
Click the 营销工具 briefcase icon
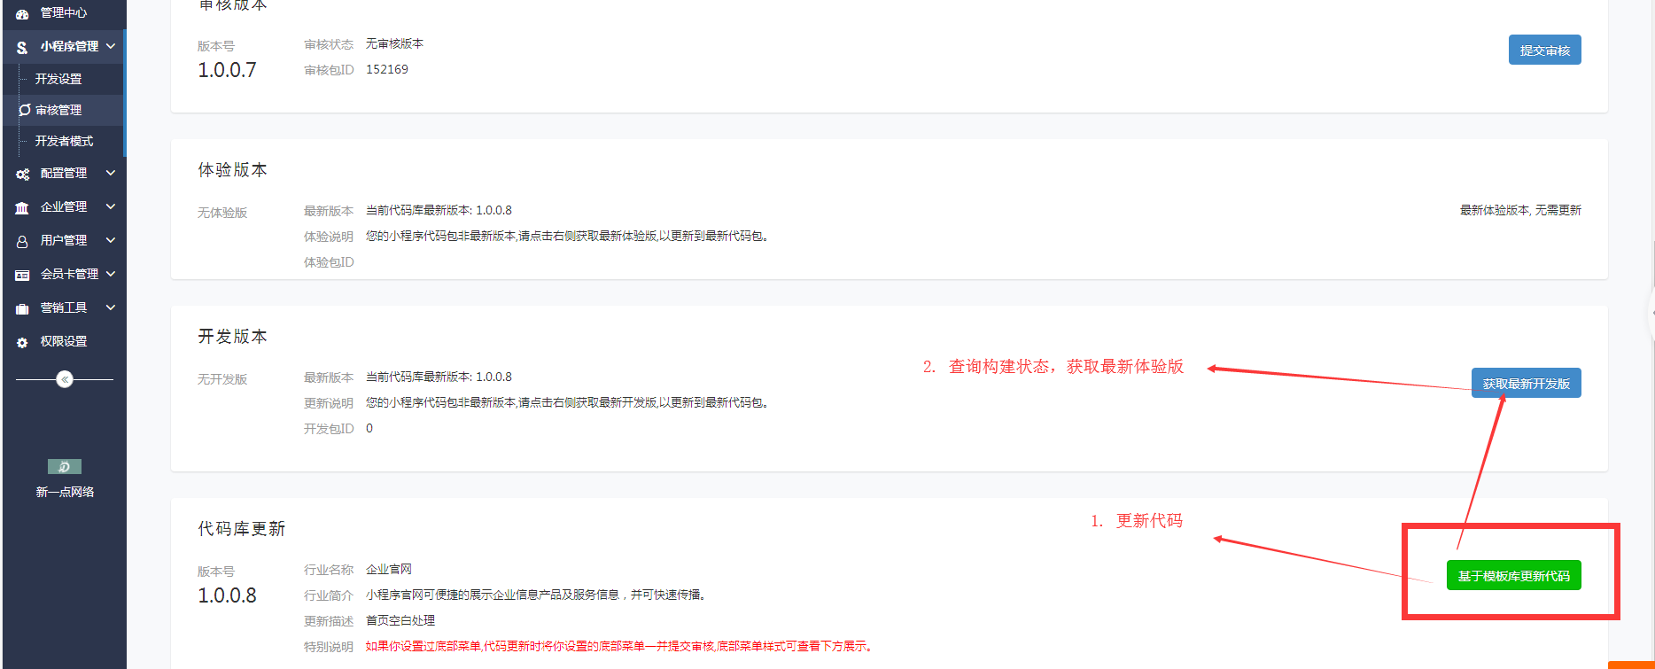tap(22, 308)
